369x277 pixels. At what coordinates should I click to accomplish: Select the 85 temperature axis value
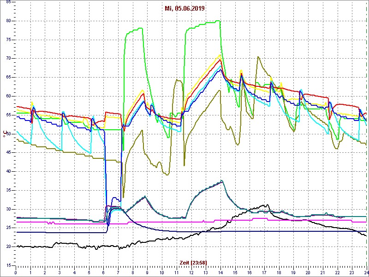click(7, 2)
